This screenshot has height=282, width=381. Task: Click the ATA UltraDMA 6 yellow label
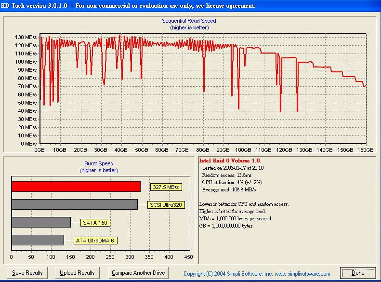point(95,241)
